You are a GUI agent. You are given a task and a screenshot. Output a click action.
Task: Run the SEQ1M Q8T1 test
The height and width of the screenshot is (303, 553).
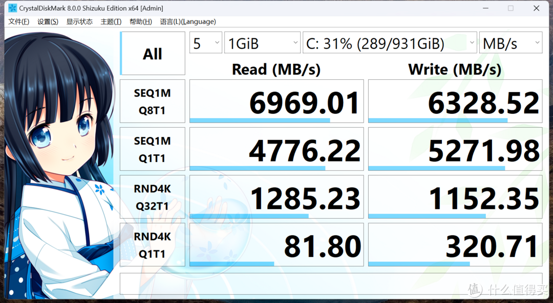click(153, 101)
